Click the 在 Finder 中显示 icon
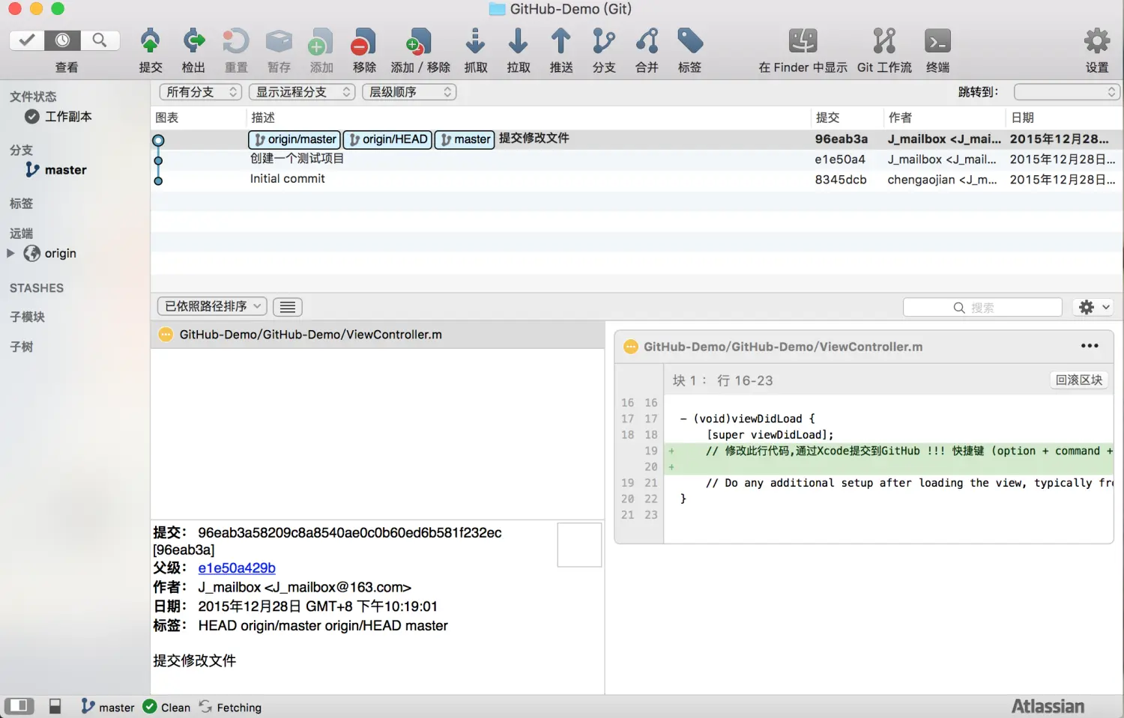Screen dimensions: 1124x718 coord(803,42)
